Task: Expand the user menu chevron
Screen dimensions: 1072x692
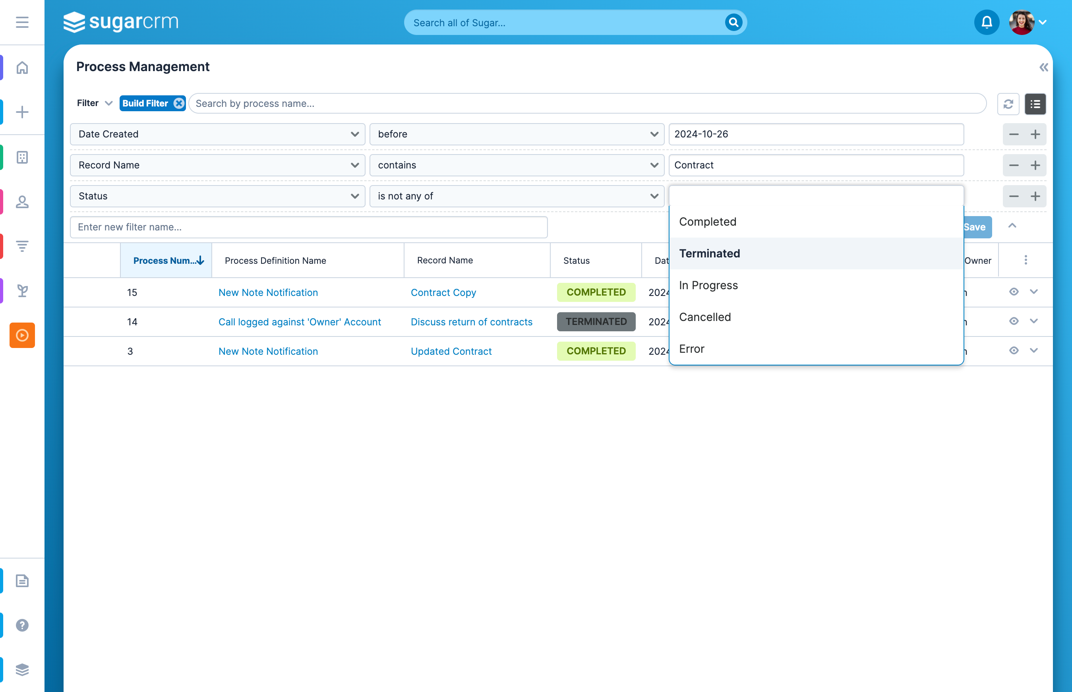Action: [1043, 23]
